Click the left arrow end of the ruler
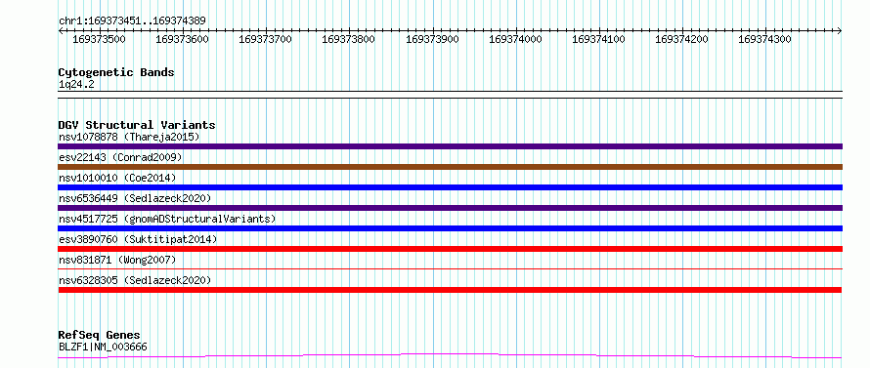Screen dimensions: 870x368 61,30
